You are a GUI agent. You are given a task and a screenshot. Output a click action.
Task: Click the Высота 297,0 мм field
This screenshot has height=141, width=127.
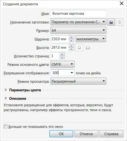(60, 47)
